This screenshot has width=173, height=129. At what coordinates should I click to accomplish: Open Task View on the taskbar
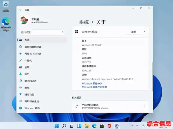tap(71, 126)
